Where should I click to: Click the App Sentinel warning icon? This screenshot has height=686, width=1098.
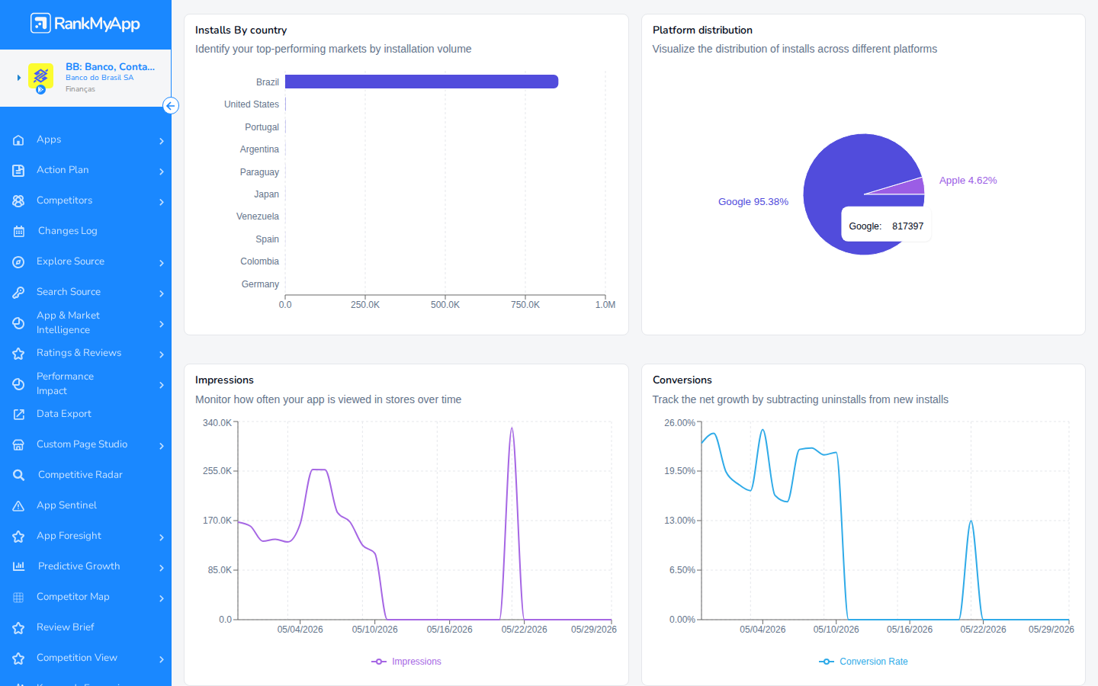pos(18,506)
